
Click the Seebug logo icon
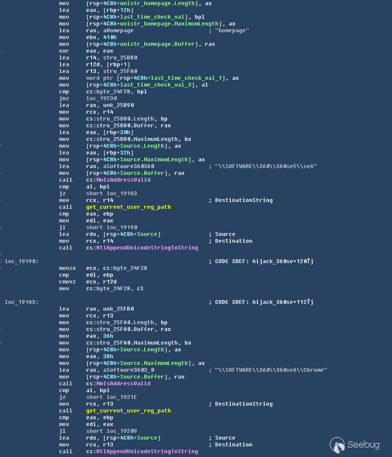pyautogui.click(x=338, y=445)
